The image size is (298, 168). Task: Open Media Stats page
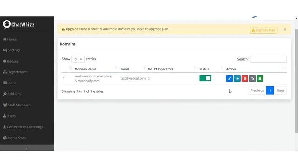tap(14, 138)
